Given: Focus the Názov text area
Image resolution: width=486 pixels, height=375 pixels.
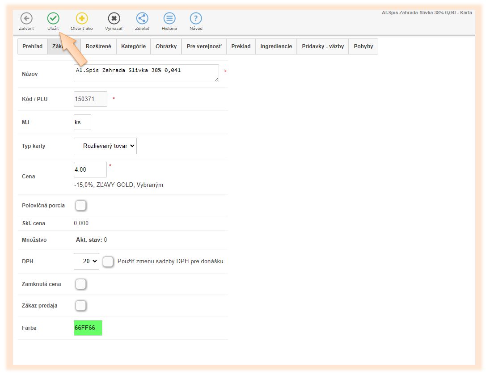Looking at the screenshot, I should tap(146, 73).
